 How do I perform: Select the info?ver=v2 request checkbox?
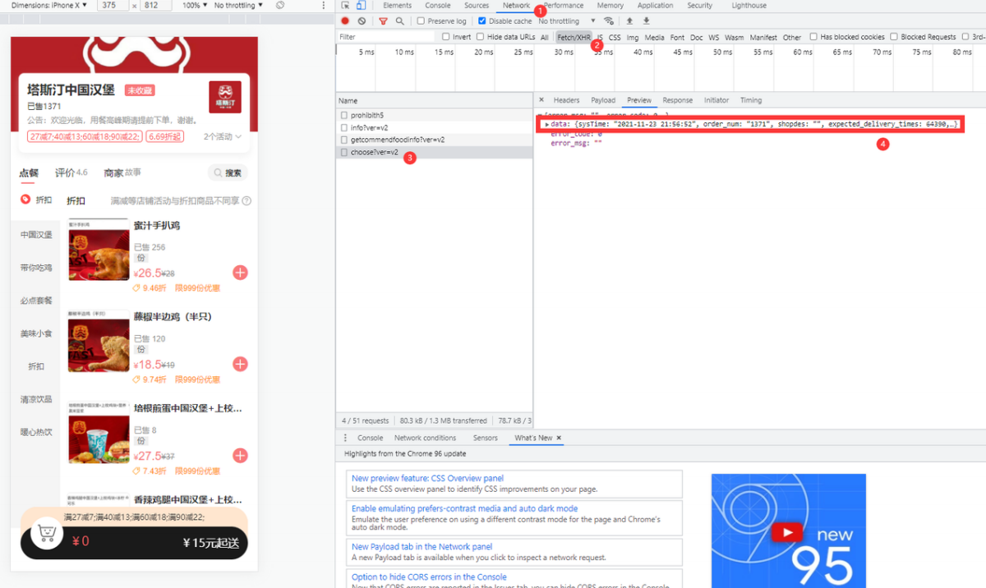344,128
